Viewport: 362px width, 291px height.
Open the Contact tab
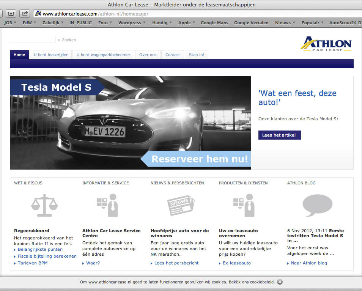pos(173,55)
